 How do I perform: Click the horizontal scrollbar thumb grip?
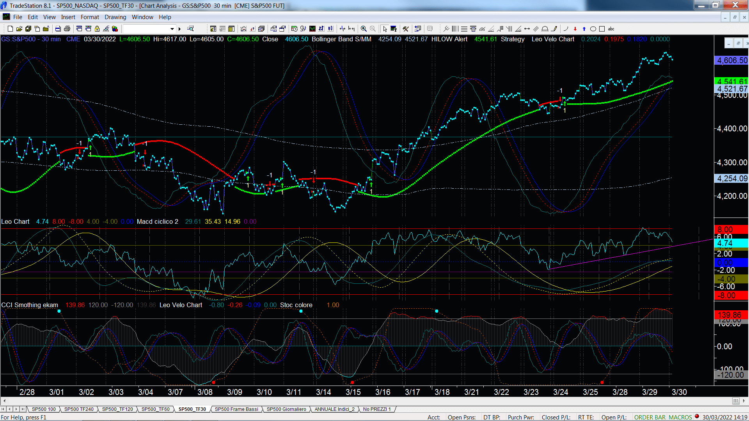[736, 401]
